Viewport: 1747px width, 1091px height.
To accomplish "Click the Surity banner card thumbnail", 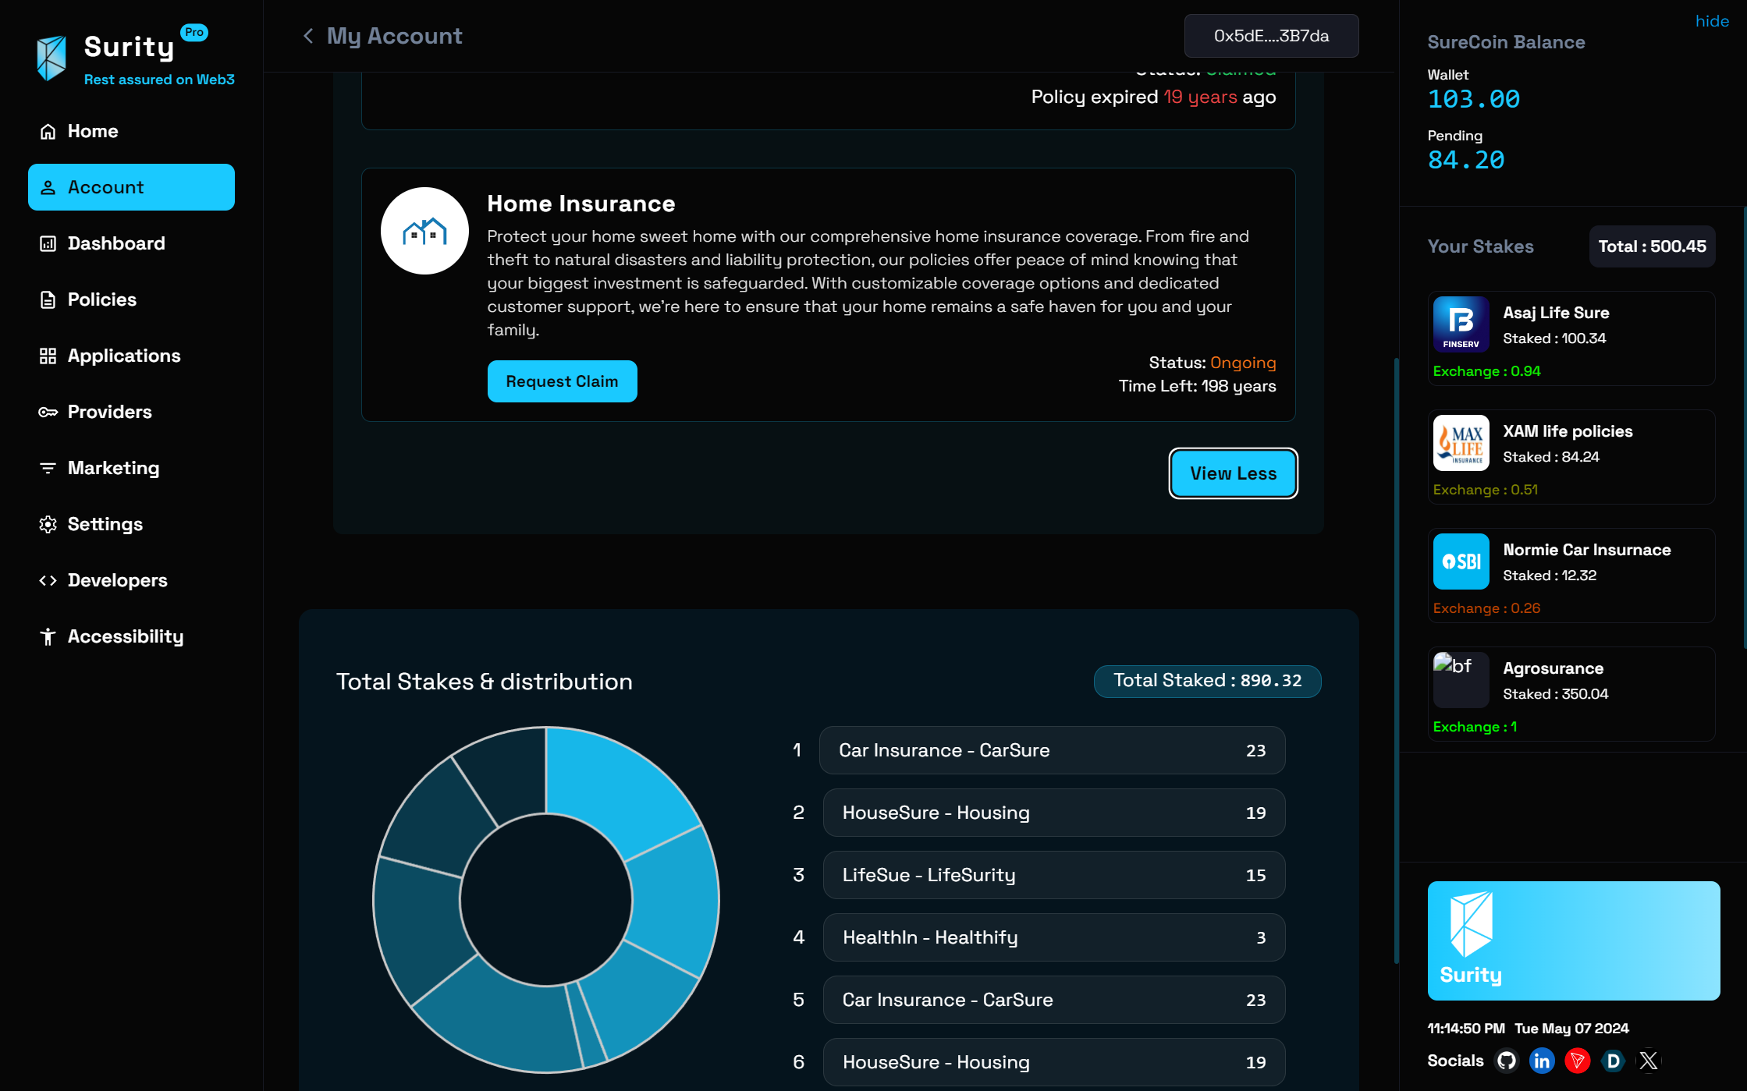I will [1573, 940].
